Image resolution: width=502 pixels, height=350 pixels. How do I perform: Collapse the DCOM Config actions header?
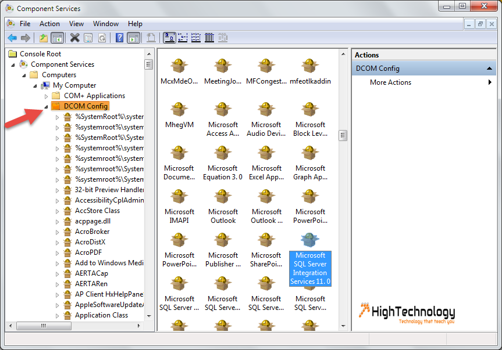tap(489, 68)
